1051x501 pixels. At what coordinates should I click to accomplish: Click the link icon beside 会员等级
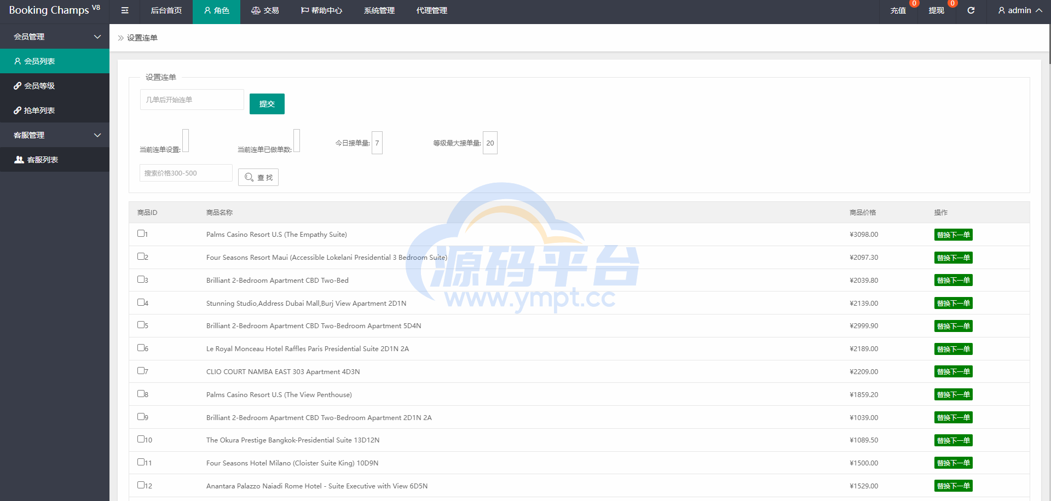click(18, 86)
